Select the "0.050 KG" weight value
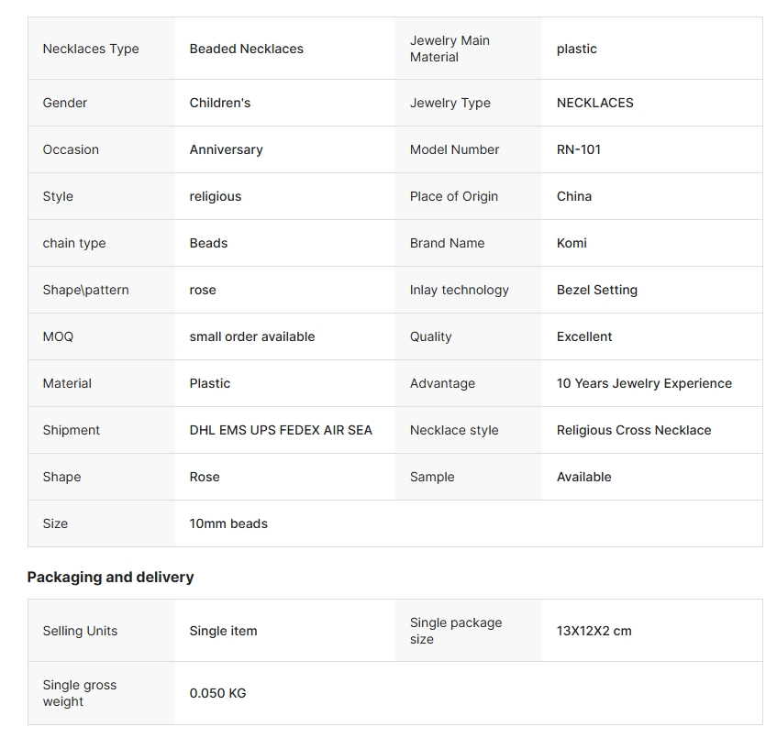The width and height of the screenshot is (777, 738). pos(217,693)
